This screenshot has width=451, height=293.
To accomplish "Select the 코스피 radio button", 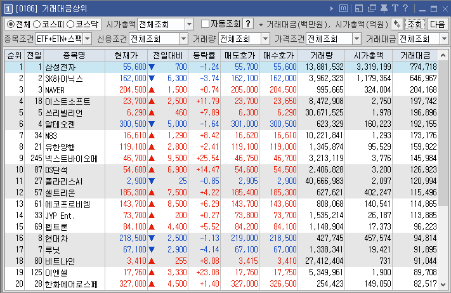I will pyautogui.click(x=37, y=24).
